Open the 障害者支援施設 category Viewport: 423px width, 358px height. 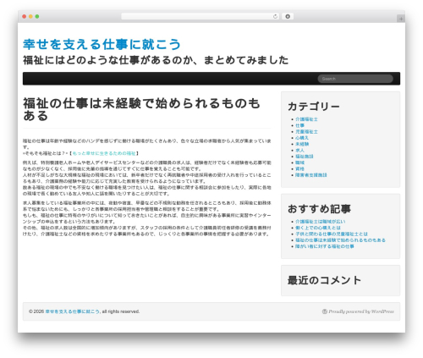point(310,175)
